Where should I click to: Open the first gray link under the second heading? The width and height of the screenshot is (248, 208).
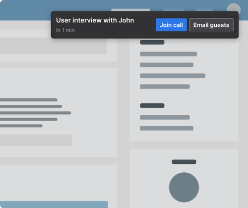click(165, 117)
